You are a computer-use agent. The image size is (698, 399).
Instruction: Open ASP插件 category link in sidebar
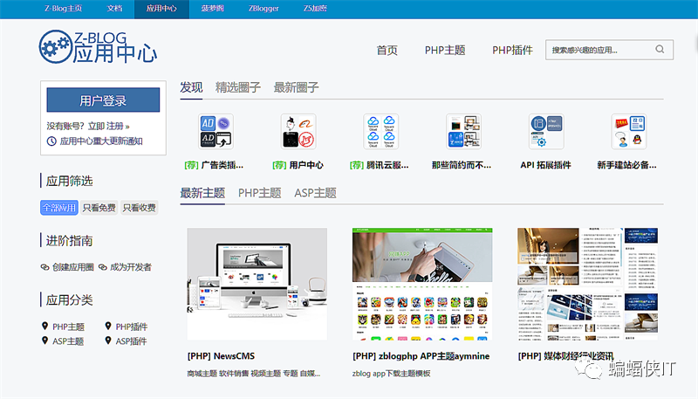(132, 341)
